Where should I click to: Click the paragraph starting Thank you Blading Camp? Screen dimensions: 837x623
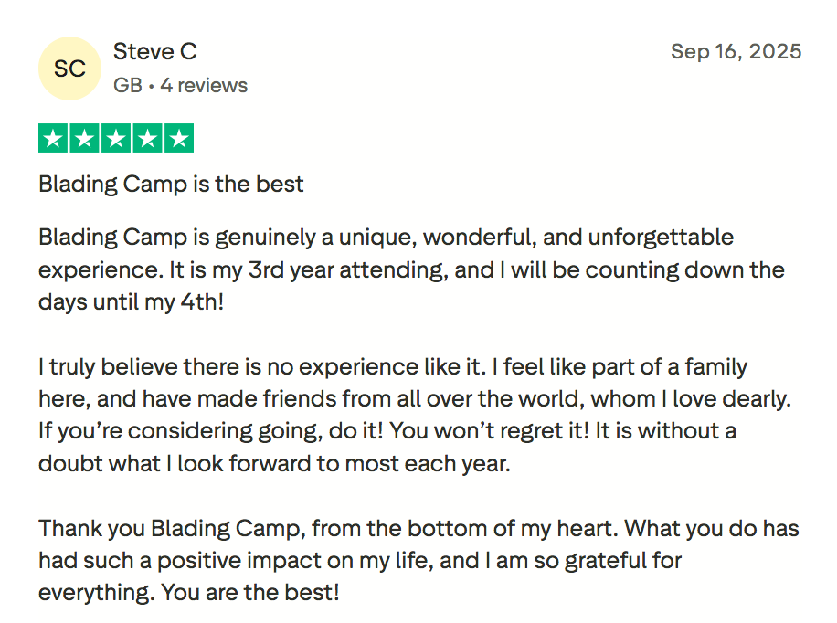coord(418,528)
